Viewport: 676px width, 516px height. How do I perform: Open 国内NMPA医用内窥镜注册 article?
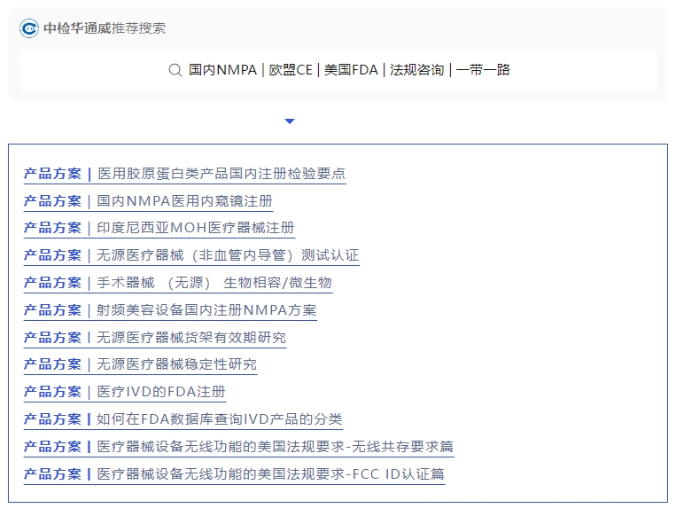pos(184,201)
